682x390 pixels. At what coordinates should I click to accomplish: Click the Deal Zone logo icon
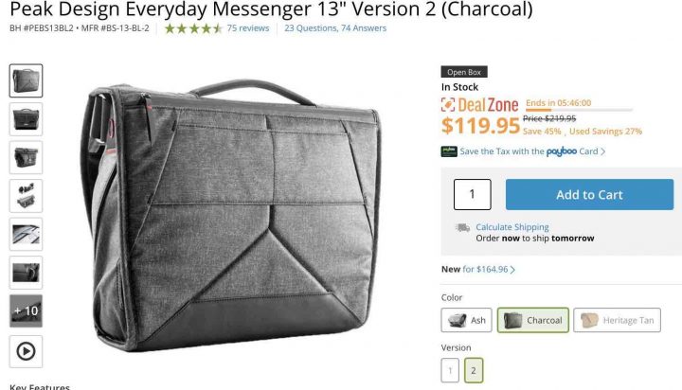pyautogui.click(x=447, y=104)
